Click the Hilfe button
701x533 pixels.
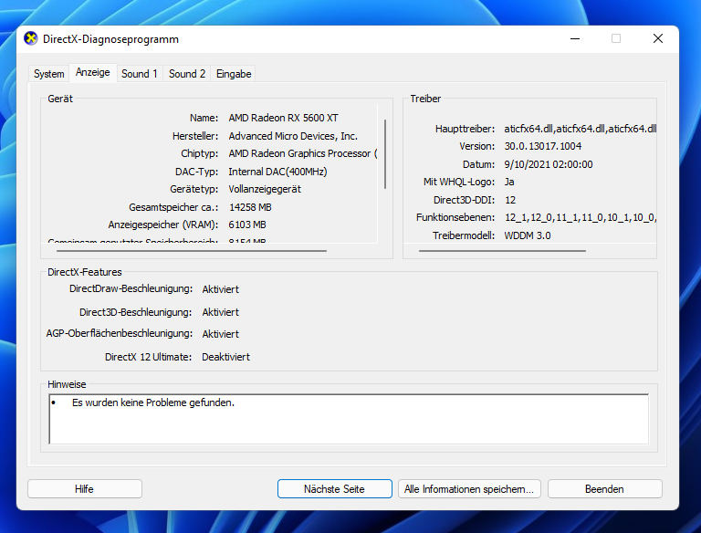[85, 488]
